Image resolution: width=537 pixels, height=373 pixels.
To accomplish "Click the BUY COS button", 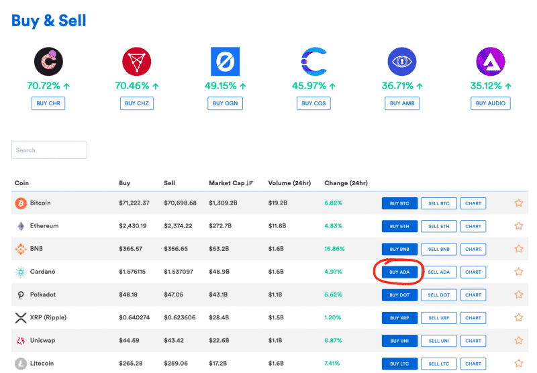I will tap(313, 103).
